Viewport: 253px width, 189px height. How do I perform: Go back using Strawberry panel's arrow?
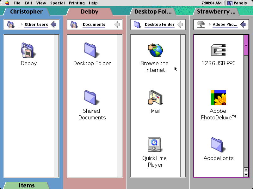(243, 25)
